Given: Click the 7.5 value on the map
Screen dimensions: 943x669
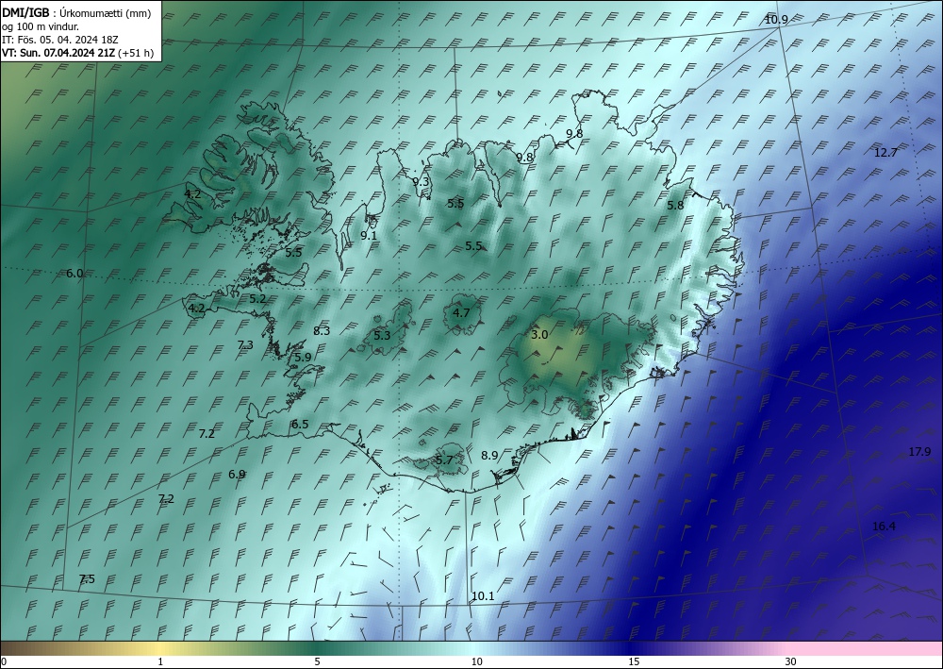Looking at the screenshot, I should [x=87, y=579].
